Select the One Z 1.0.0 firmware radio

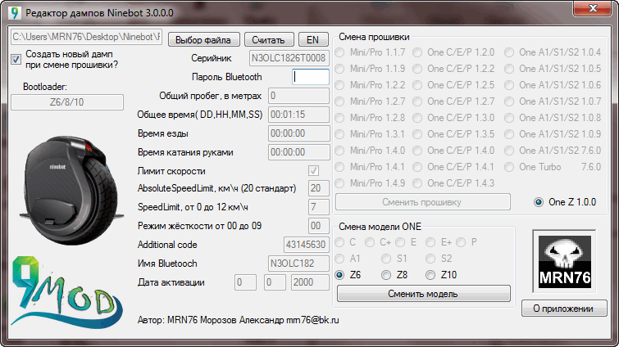click(x=538, y=202)
